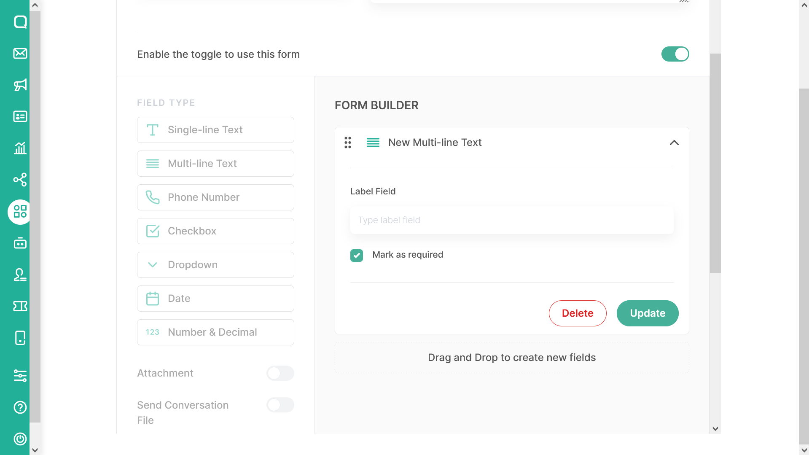
Task: Add a Date field
Action: [215, 299]
